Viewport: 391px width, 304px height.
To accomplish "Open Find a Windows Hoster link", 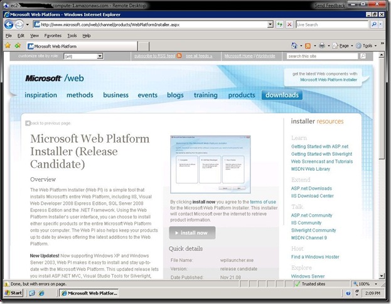I will 315,257.
